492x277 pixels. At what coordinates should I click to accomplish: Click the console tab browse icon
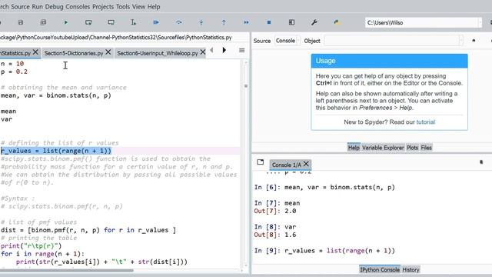pyautogui.click(x=260, y=162)
